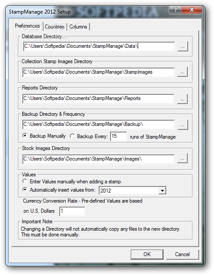
Task: Click the backup runs count field
Action: (118, 136)
